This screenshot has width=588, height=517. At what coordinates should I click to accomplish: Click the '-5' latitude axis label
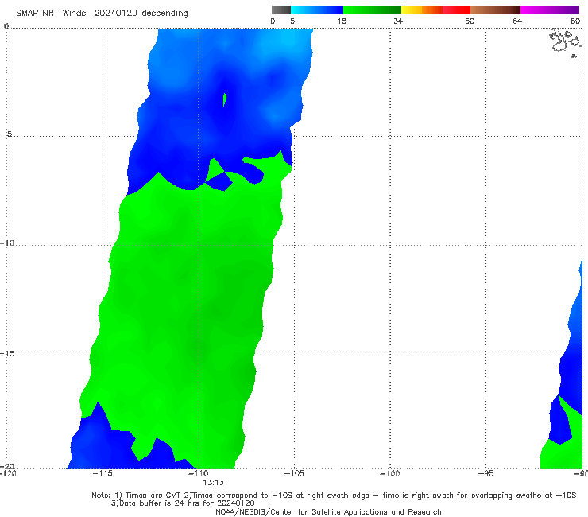pos(6,134)
